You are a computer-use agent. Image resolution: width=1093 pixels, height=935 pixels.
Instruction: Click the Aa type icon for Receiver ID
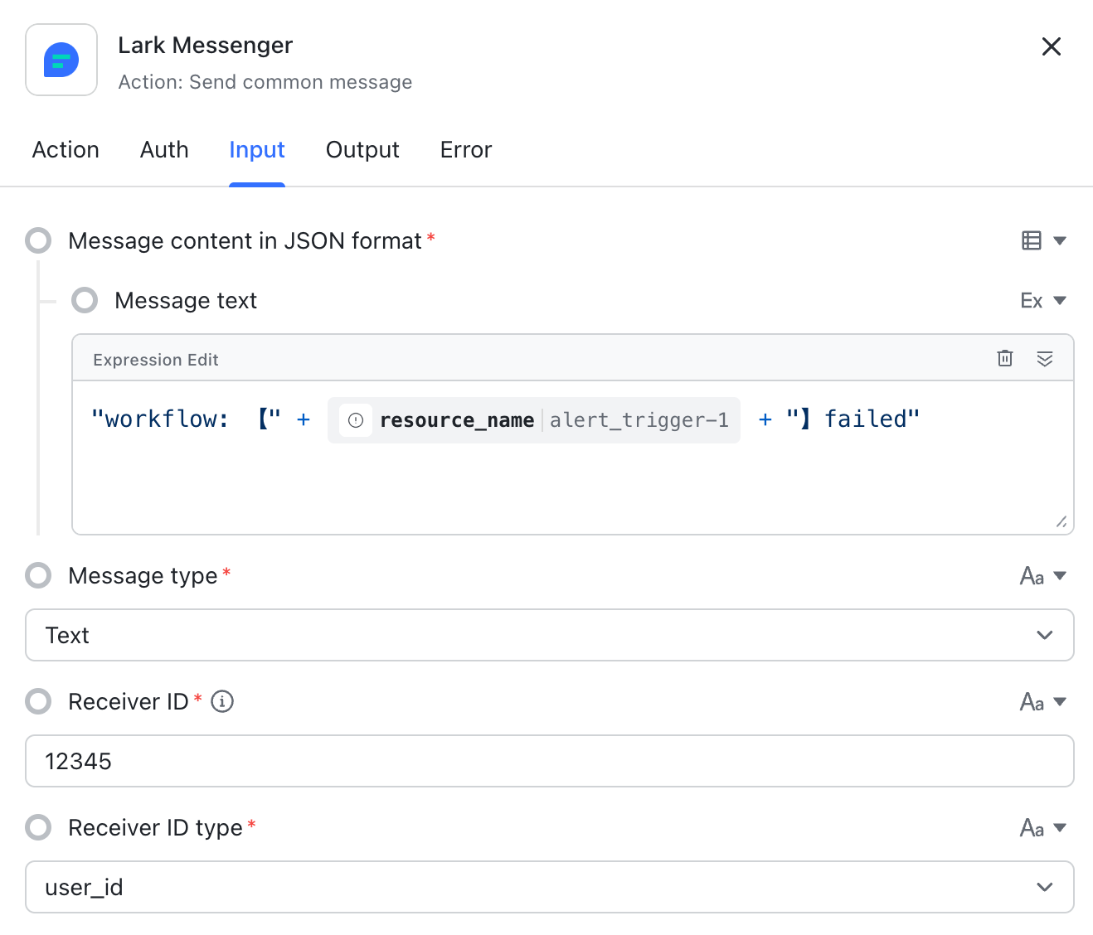coord(1032,702)
